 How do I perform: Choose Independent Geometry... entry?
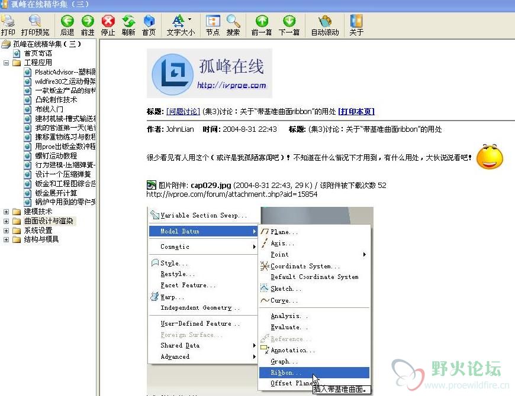pyautogui.click(x=200, y=308)
